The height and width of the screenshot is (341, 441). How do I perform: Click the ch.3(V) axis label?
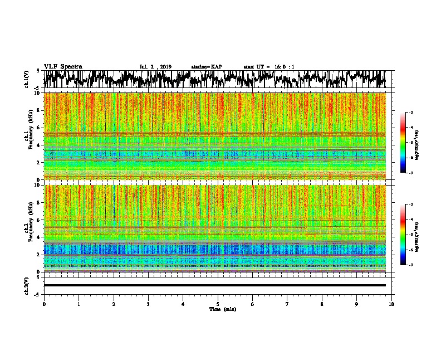[x=27, y=286]
